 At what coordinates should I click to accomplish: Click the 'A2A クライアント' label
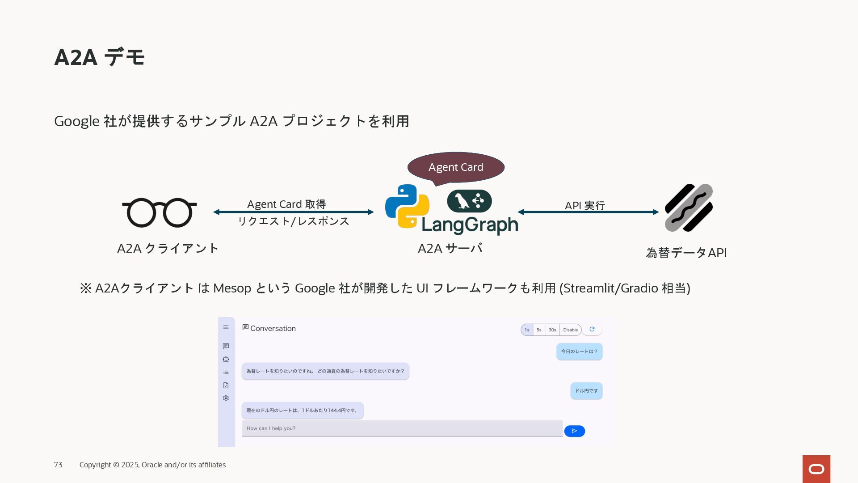tap(168, 248)
